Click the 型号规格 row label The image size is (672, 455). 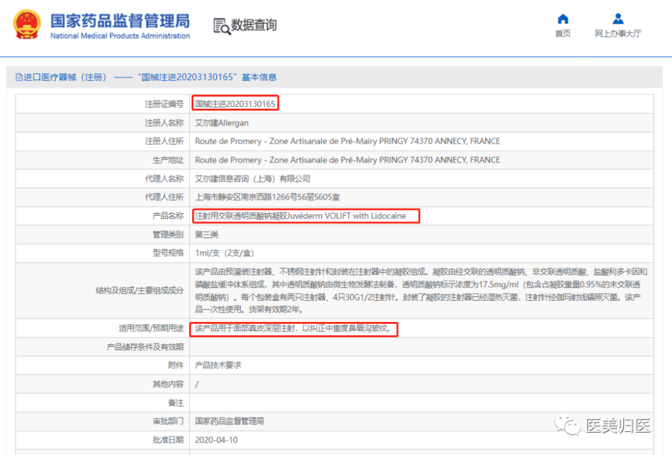pyautogui.click(x=168, y=253)
